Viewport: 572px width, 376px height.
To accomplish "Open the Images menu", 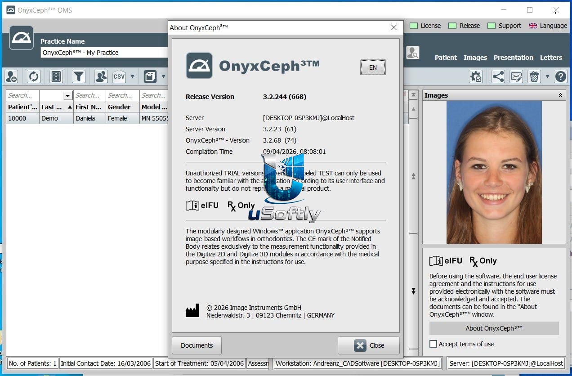I will (x=475, y=58).
